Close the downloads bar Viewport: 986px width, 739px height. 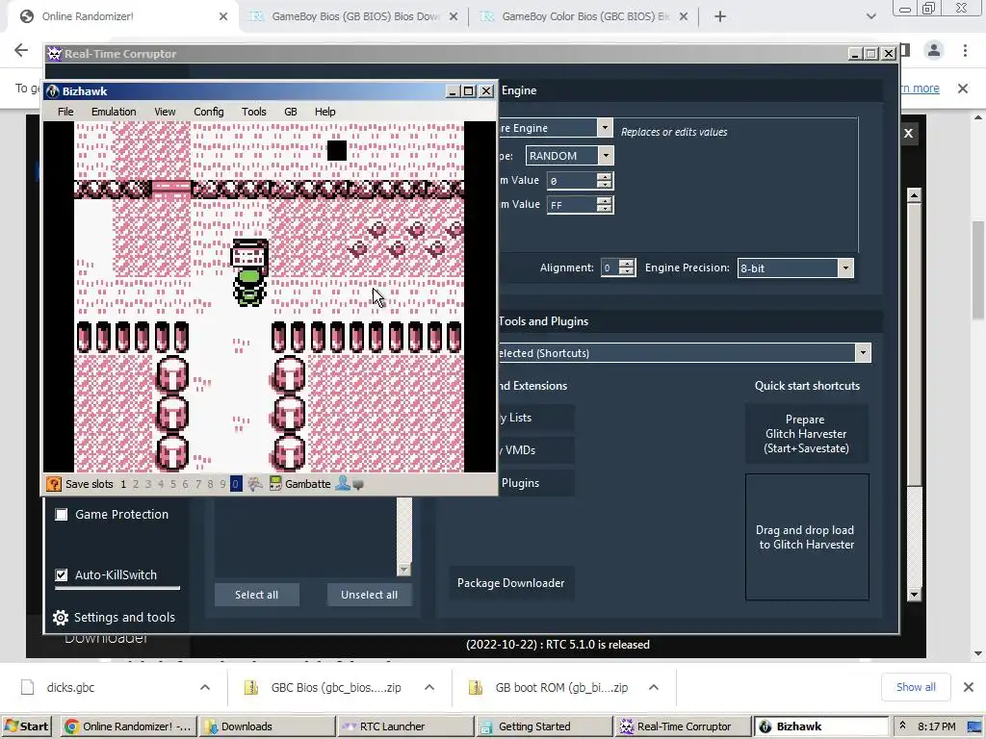969,687
